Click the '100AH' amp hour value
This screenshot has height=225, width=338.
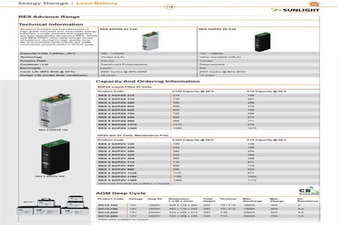[154, 205]
